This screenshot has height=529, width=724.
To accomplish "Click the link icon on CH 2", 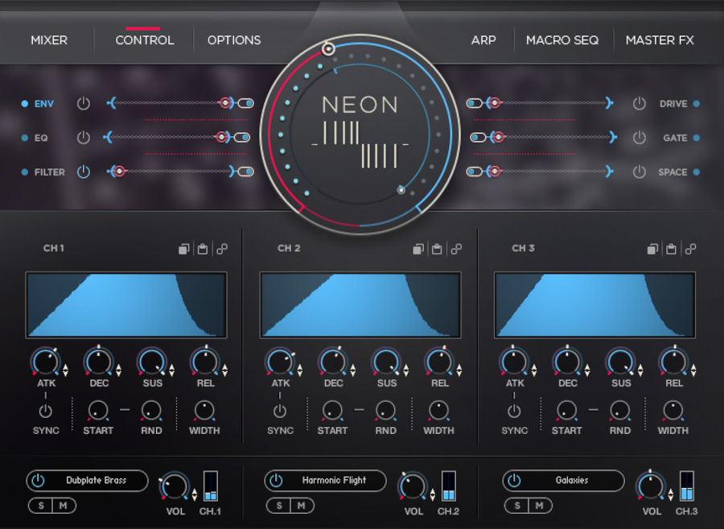I will (x=456, y=249).
